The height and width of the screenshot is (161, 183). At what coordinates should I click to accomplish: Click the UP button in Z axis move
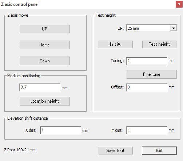[x=45, y=29]
